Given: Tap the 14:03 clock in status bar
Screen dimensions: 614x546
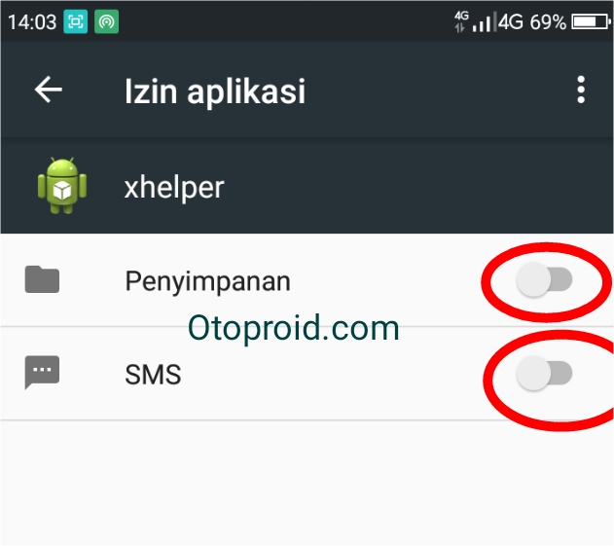Looking at the screenshot, I should (x=32, y=22).
